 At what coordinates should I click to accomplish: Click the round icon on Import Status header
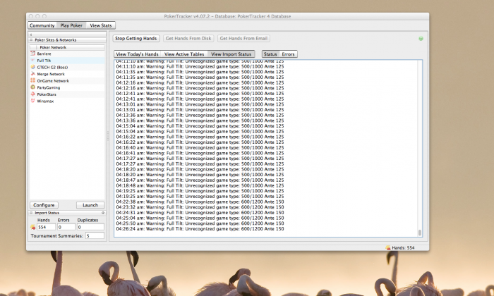pos(103,213)
